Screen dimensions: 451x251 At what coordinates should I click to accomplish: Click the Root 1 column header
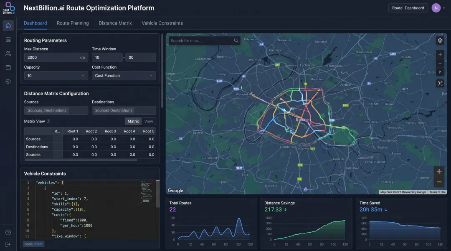(x=73, y=131)
